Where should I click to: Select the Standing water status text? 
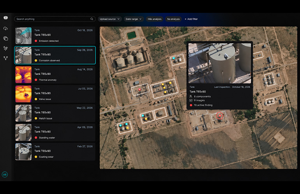coord(47,138)
